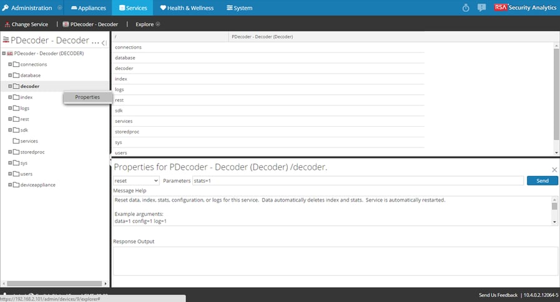Select the deviceappliance tree item label
Image resolution: width=560 pixels, height=302 pixels.
pyautogui.click(x=38, y=185)
